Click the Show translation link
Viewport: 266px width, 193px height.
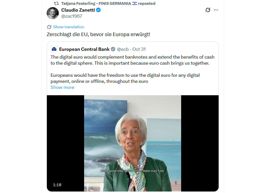(68, 27)
